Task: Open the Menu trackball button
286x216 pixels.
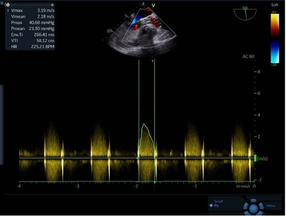Action: click(271, 206)
